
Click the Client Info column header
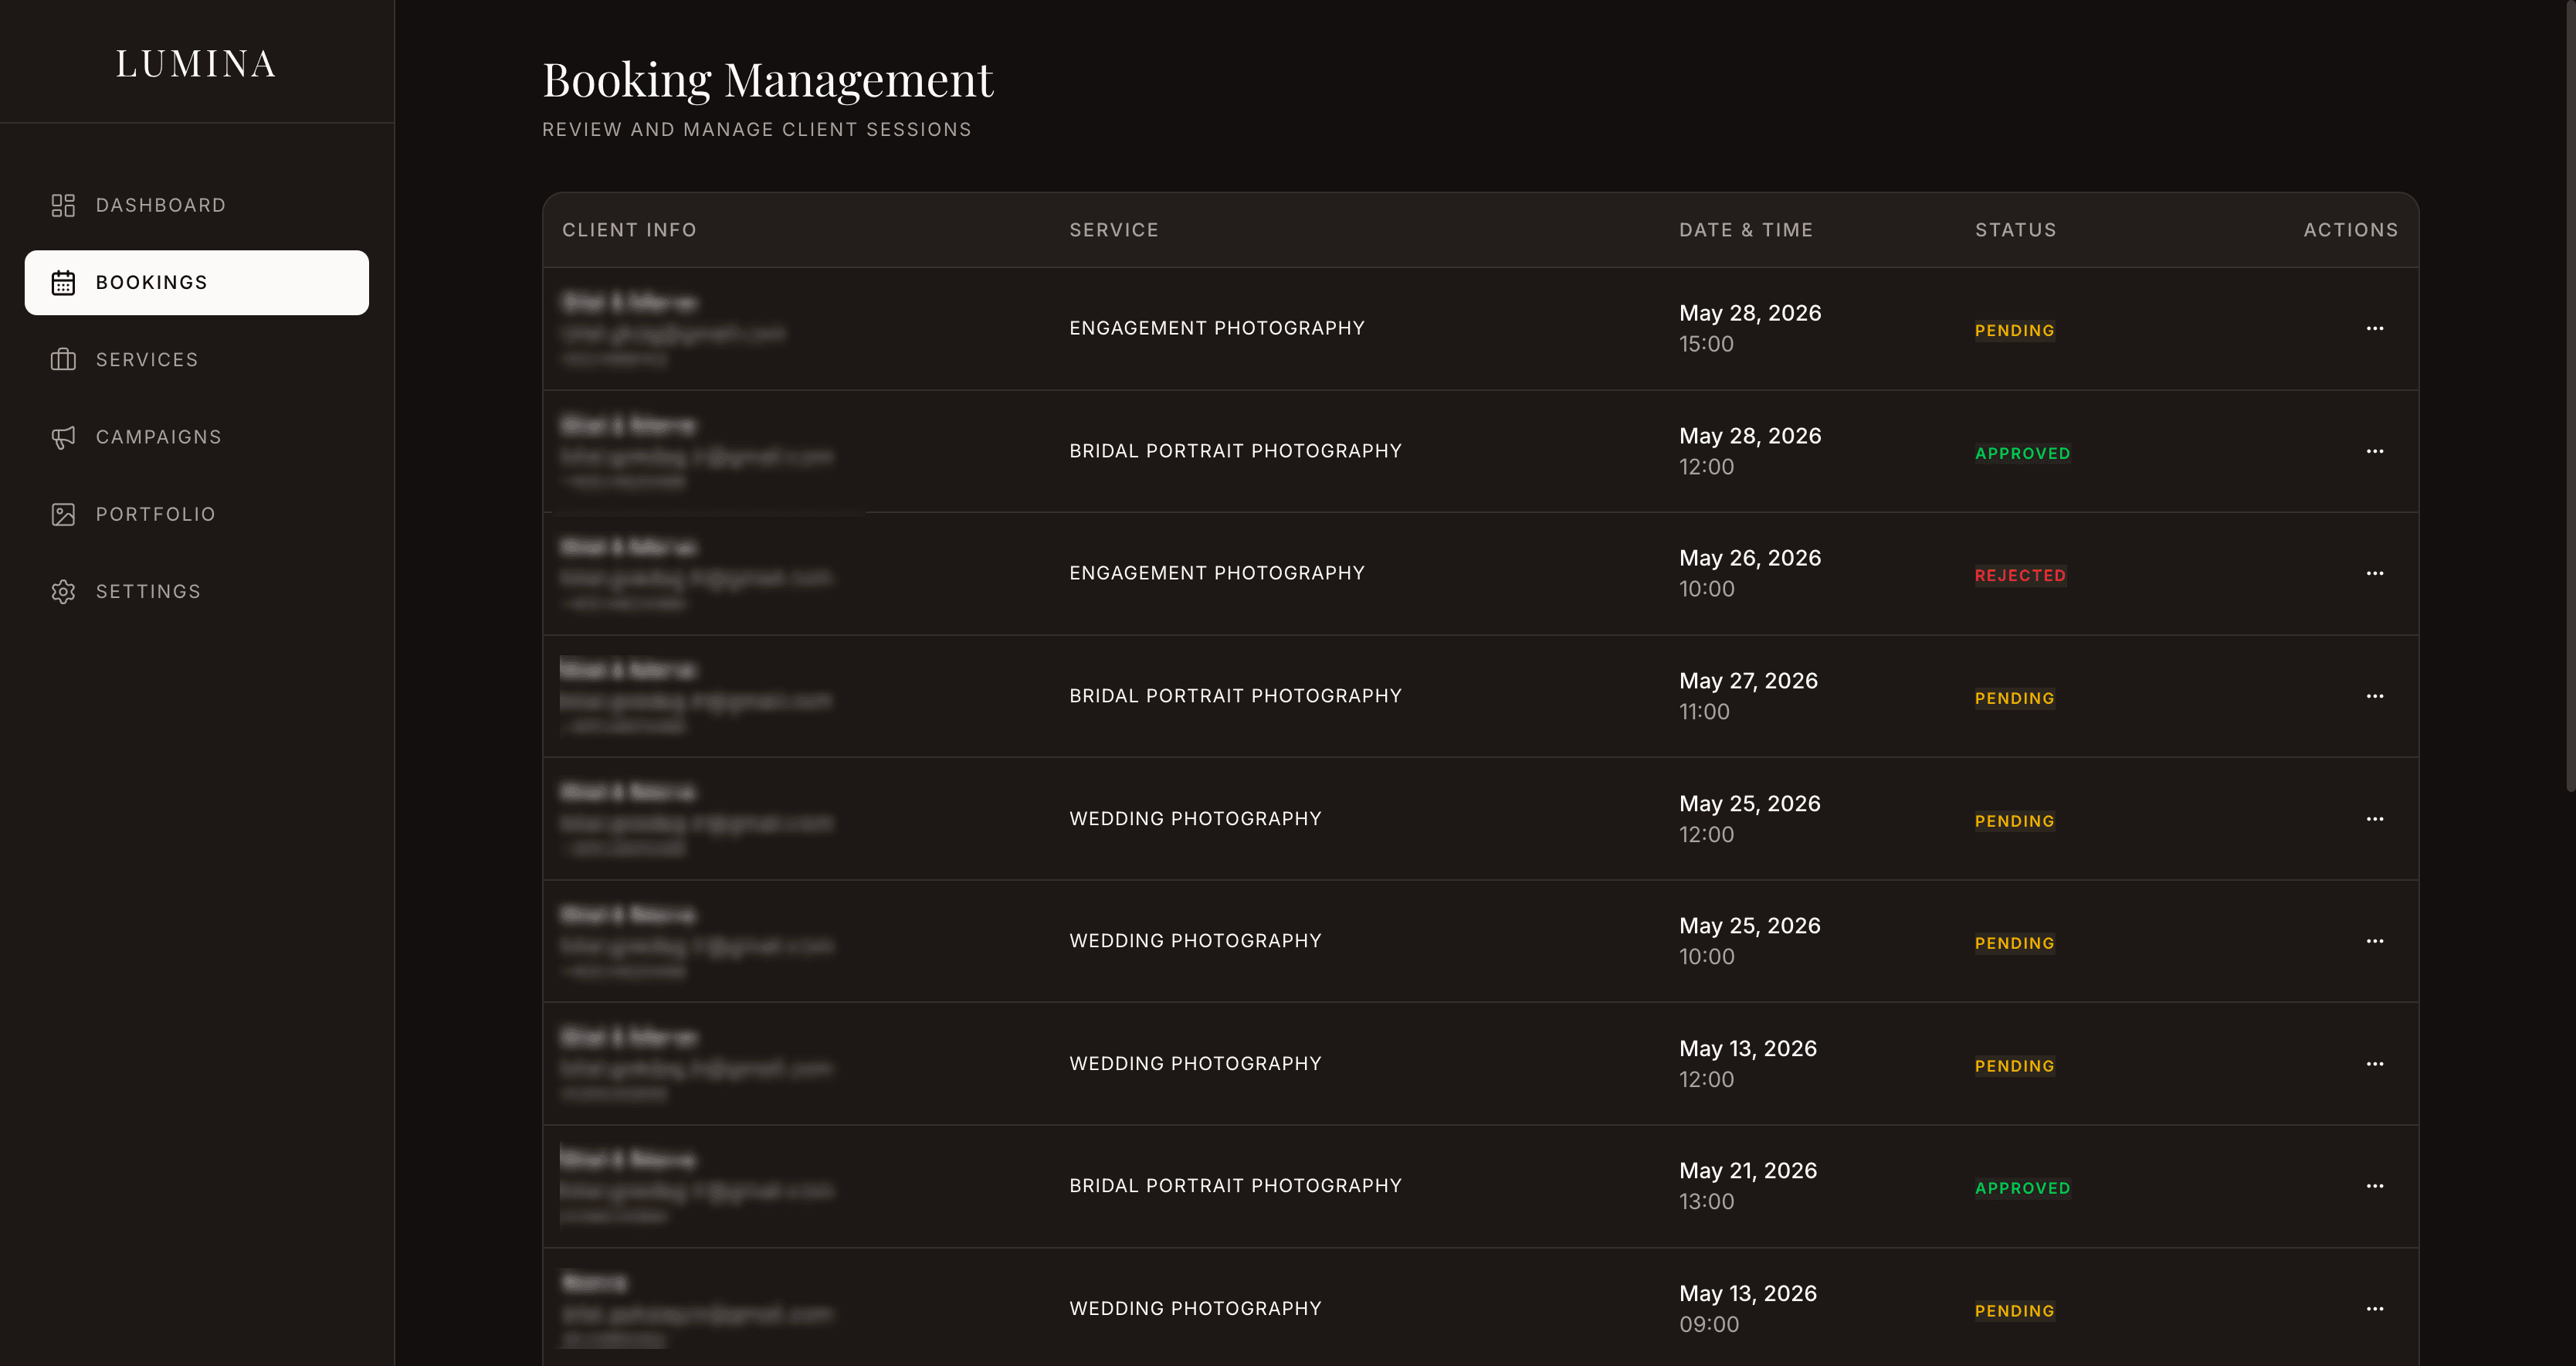point(629,230)
